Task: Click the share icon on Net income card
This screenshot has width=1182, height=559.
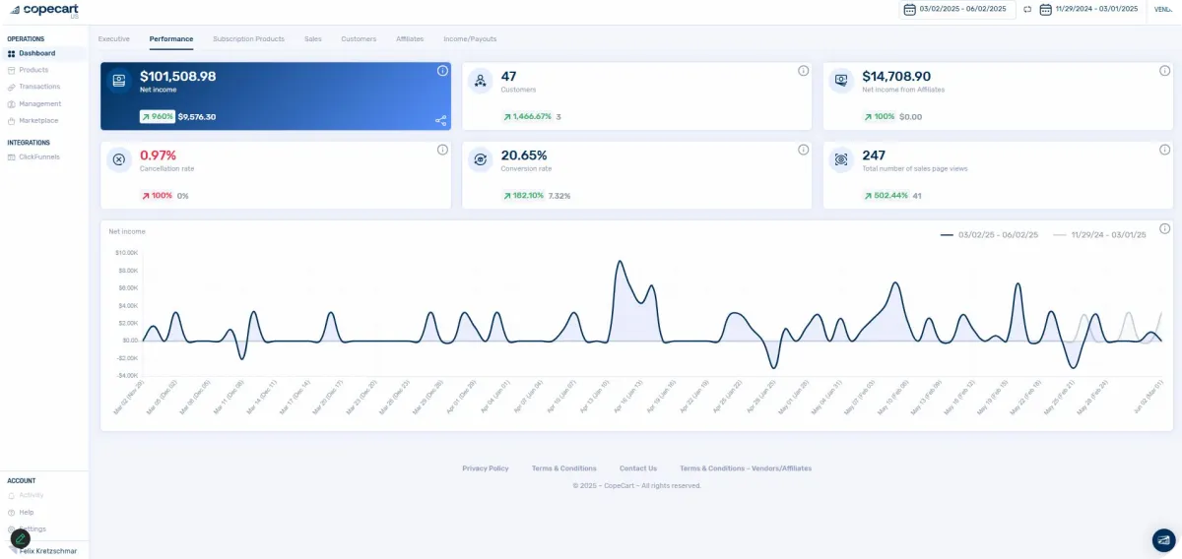Action: tap(440, 121)
